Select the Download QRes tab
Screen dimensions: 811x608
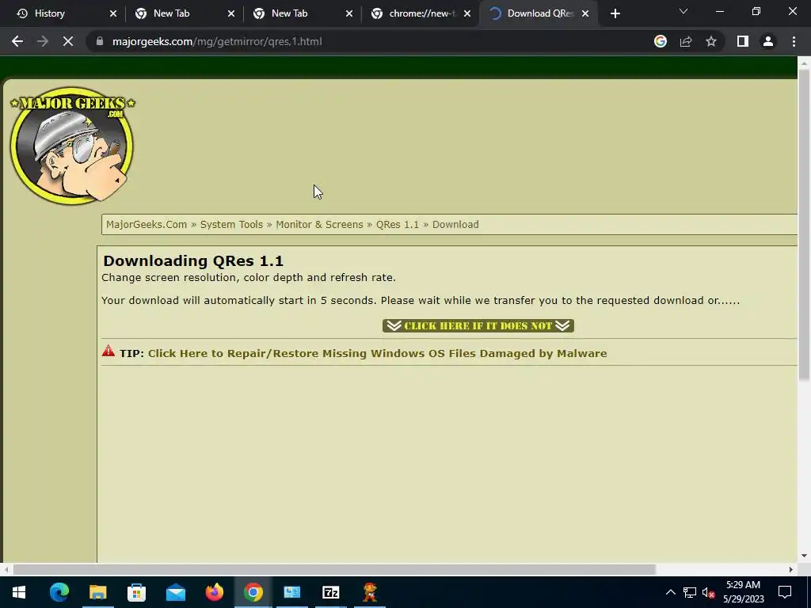pos(538,13)
